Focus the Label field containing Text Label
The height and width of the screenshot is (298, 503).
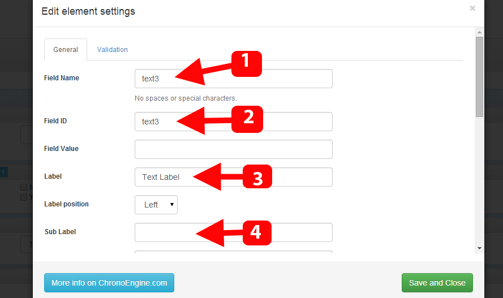click(234, 177)
